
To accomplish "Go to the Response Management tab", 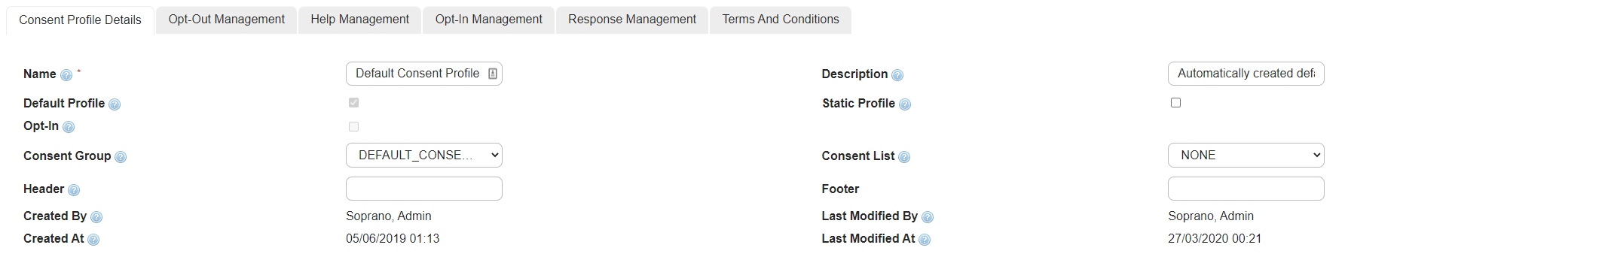I will (632, 20).
